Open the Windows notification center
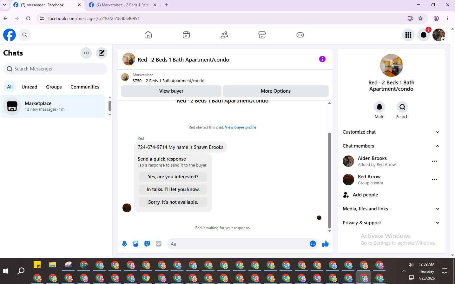 click(445, 271)
